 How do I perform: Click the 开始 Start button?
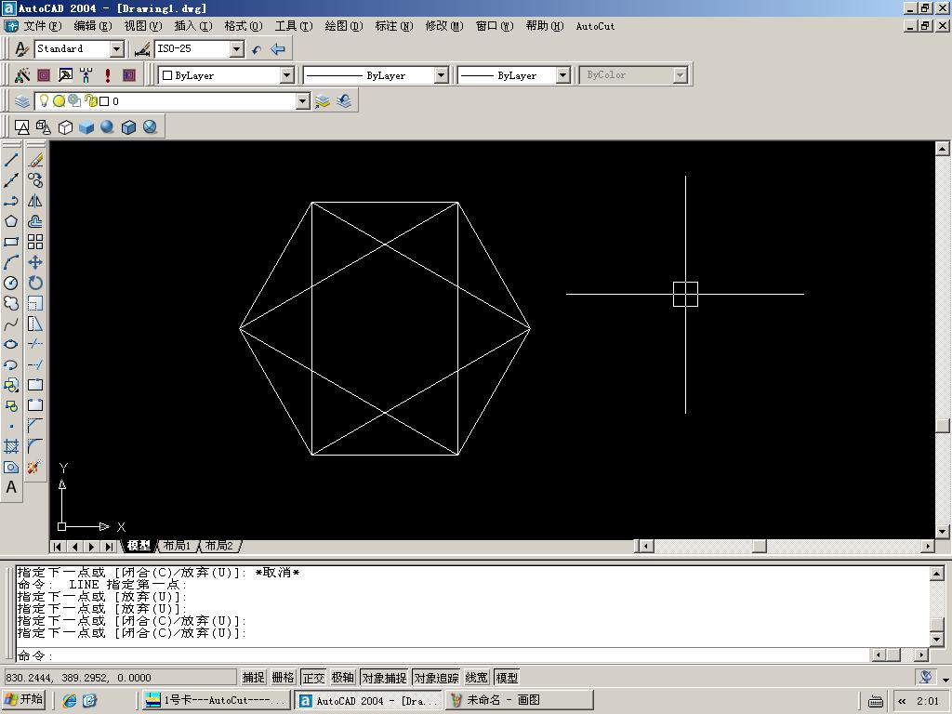click(x=25, y=700)
